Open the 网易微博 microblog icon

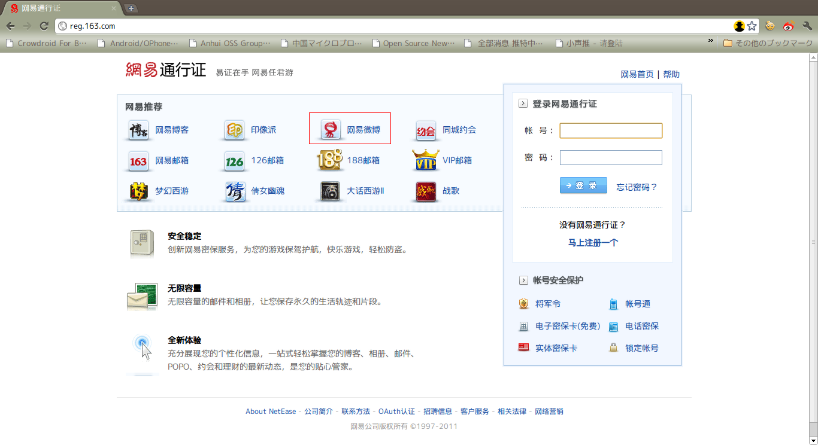(331, 130)
